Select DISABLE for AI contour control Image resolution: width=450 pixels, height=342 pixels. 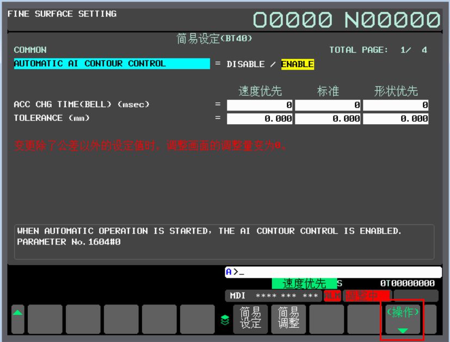coord(245,64)
